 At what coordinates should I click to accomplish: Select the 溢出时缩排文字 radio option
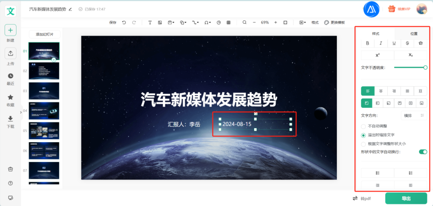[x=363, y=135]
